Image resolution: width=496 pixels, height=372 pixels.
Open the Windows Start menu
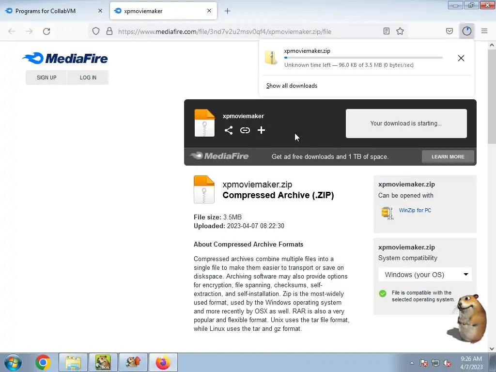point(13,362)
